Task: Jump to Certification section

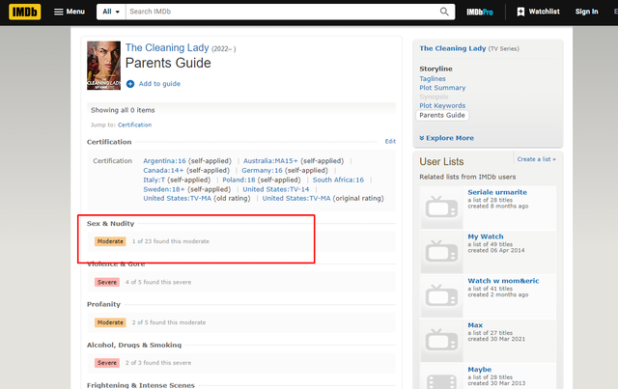Action: (134, 125)
